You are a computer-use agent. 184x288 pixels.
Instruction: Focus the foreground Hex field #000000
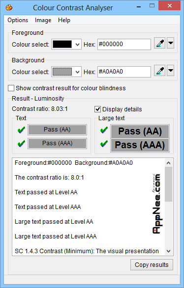click(124, 44)
